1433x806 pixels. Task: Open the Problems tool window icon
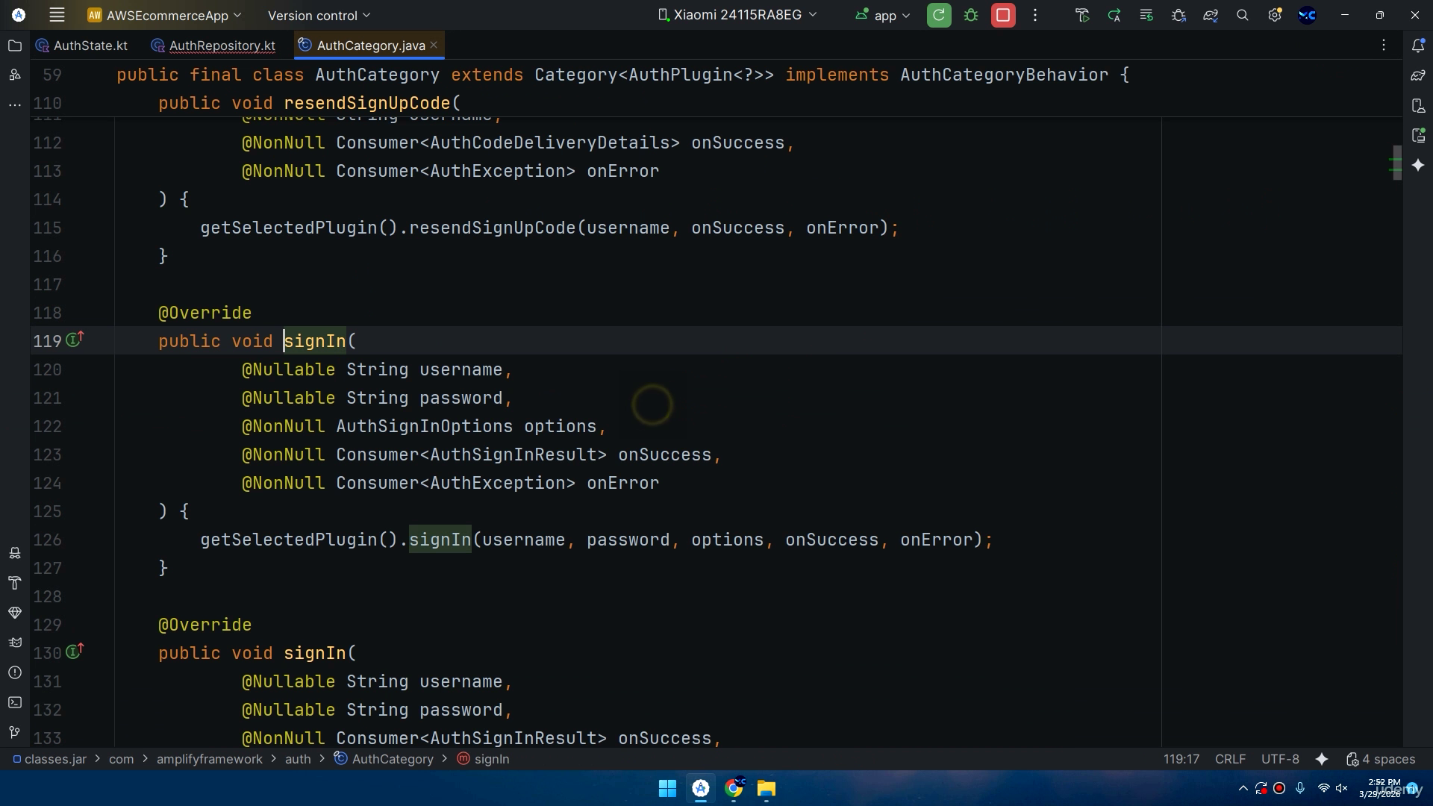click(x=14, y=672)
